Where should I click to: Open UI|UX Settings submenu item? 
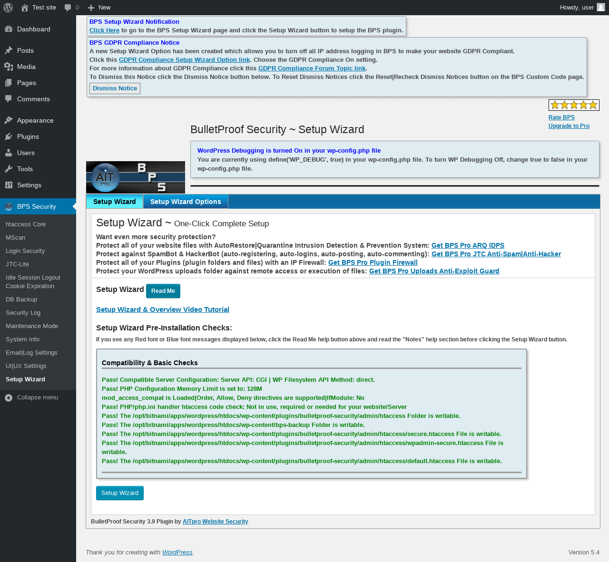(26, 366)
